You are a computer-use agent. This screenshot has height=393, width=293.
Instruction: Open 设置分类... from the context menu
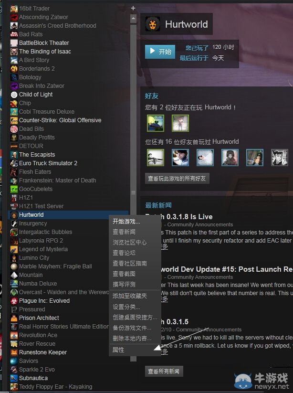[x=126, y=307]
